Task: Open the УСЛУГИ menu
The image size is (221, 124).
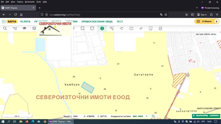Action: [25, 21]
